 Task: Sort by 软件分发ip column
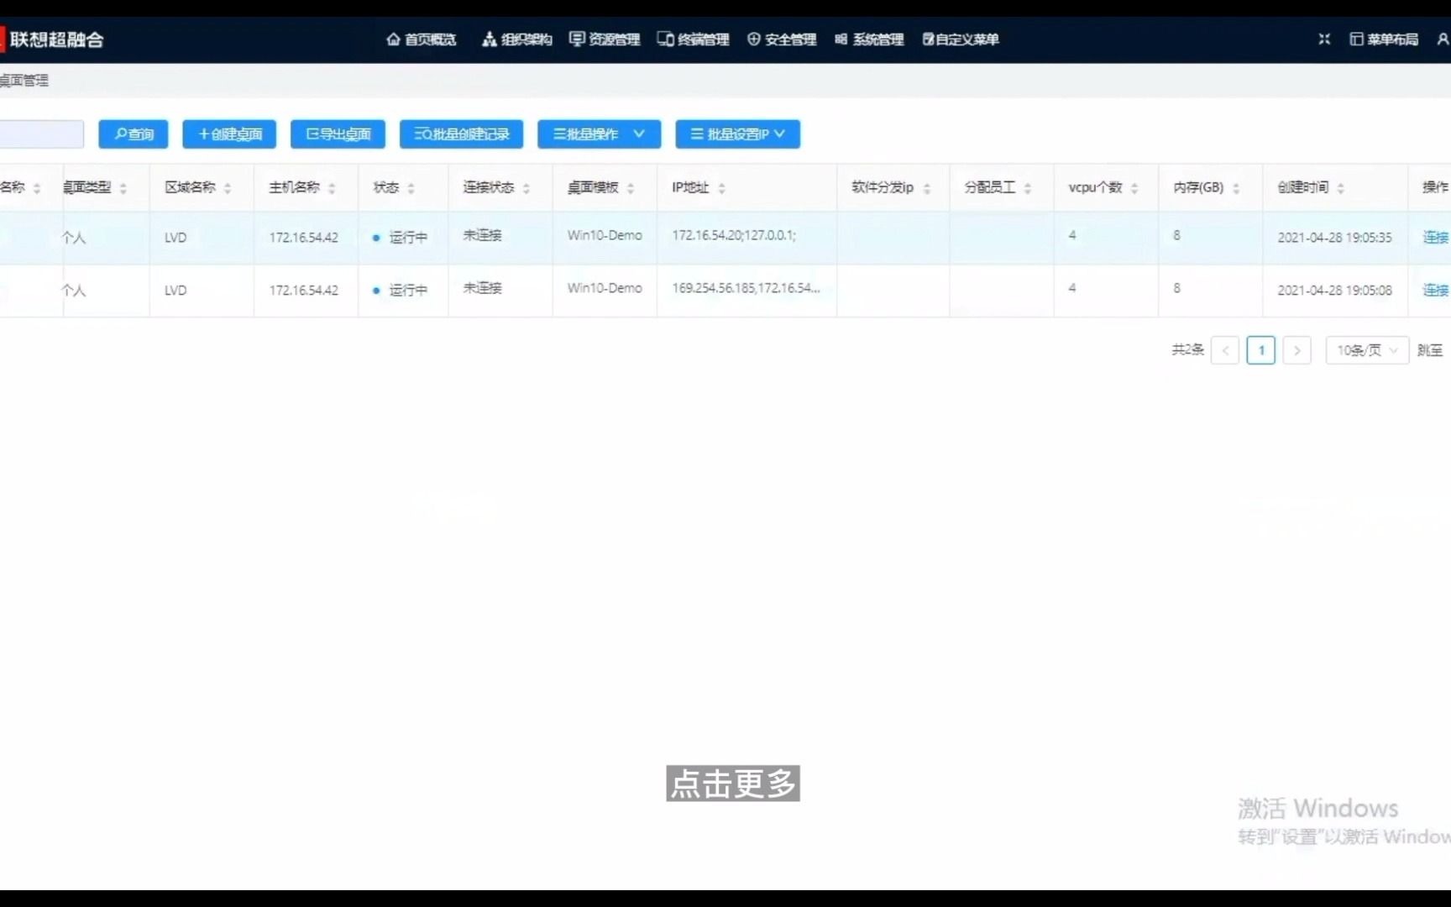[926, 188]
